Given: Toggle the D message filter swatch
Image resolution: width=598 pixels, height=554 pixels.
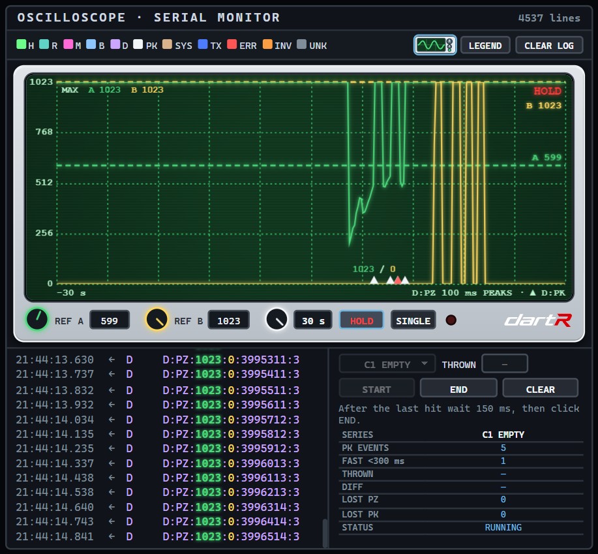Looking at the screenshot, I should (x=115, y=44).
